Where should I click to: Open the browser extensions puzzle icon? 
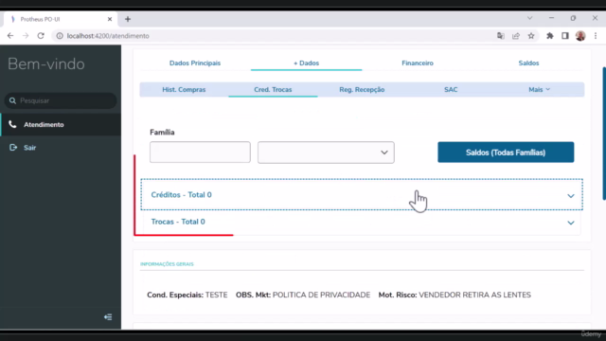549,36
